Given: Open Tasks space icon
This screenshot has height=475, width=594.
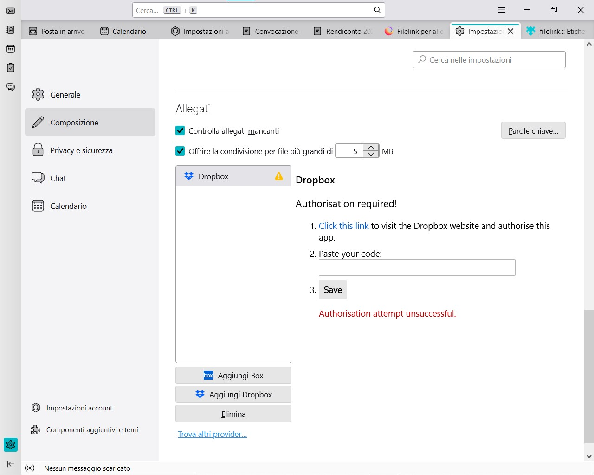Looking at the screenshot, I should tap(11, 68).
